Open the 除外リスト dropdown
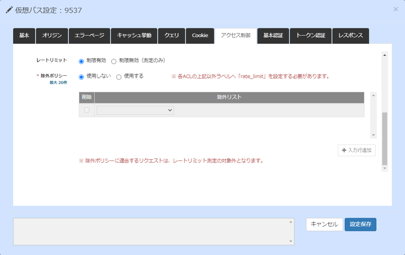 [135, 110]
